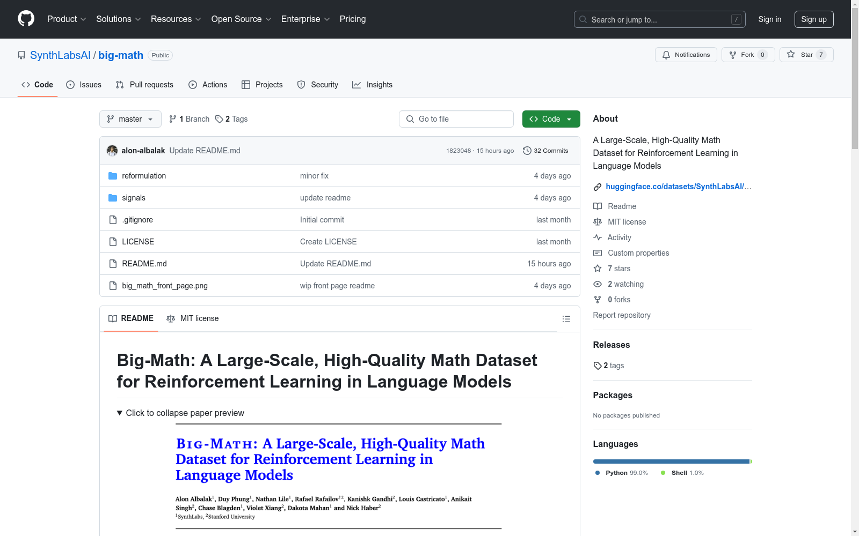Click the search magnifier in header
This screenshot has height=536, width=859.
[583, 19]
